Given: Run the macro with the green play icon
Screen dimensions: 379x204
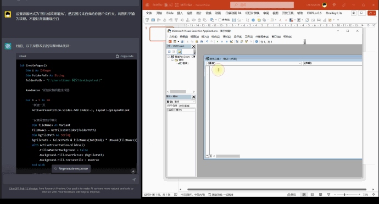Looking at the screenshot, I should (x=218, y=42).
